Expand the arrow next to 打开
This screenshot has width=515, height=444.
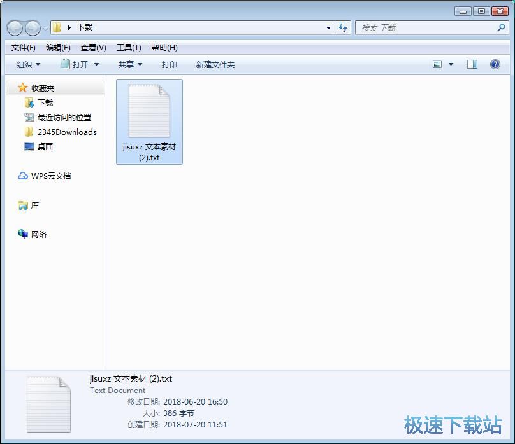tap(97, 64)
